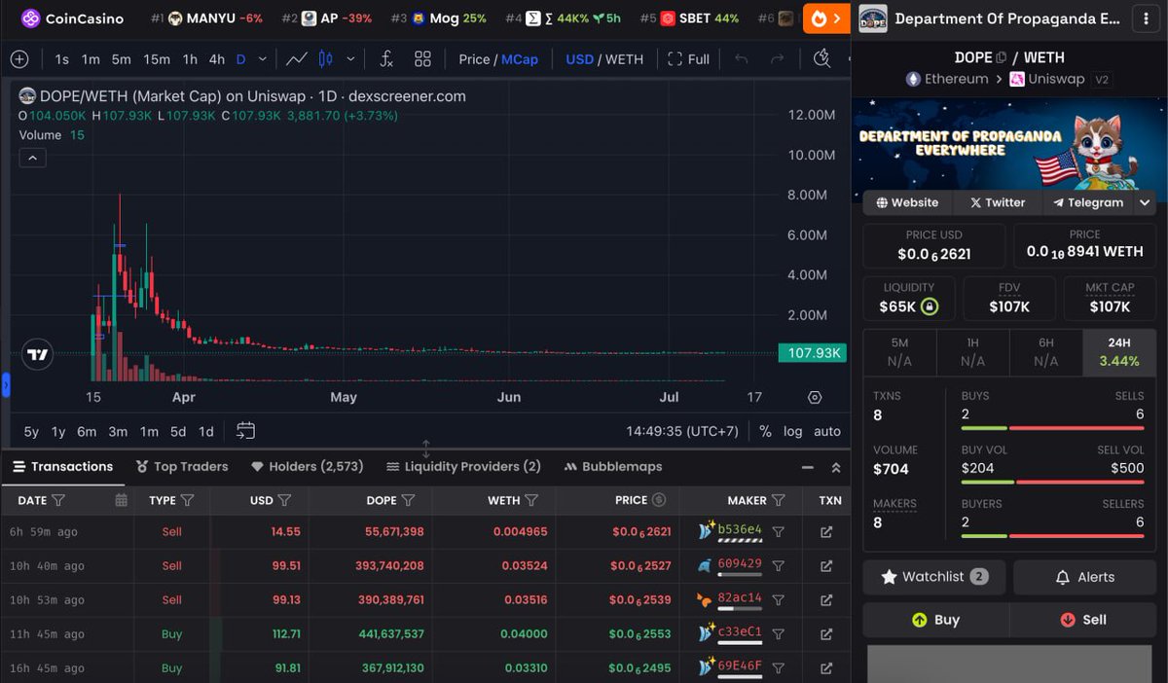Toggle the auto scale
Viewport: 1168px width, 683px height.
point(827,431)
